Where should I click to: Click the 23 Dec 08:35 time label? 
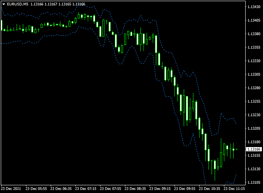135,189
